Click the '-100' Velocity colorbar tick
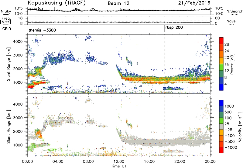 point(230,136)
